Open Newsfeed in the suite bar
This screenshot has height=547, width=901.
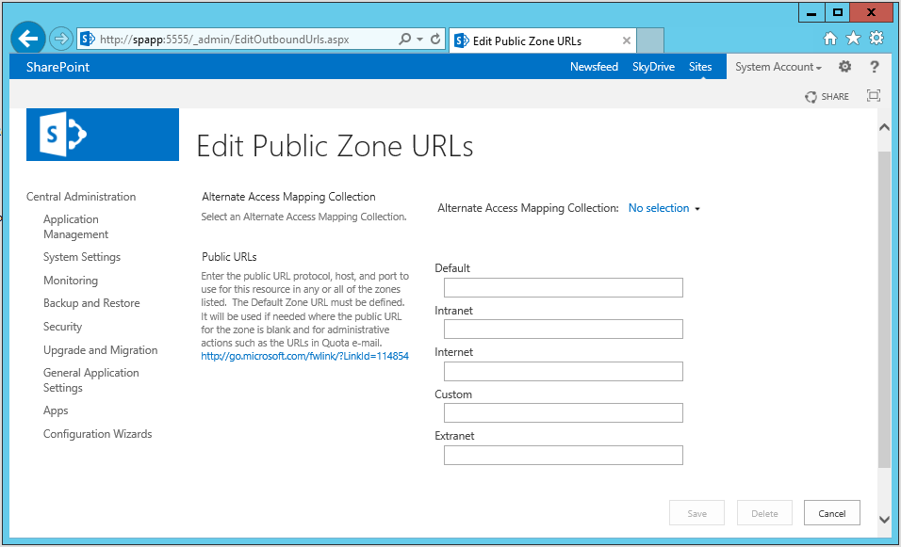[x=594, y=67]
